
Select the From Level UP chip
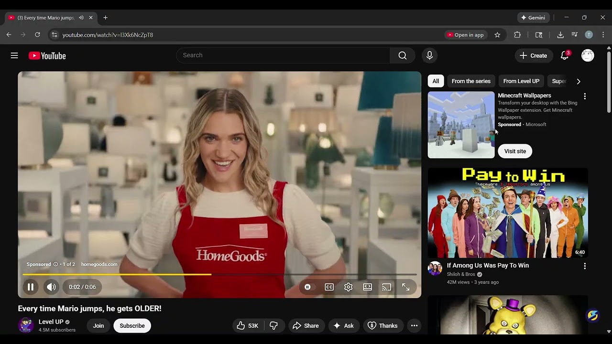tap(521, 81)
